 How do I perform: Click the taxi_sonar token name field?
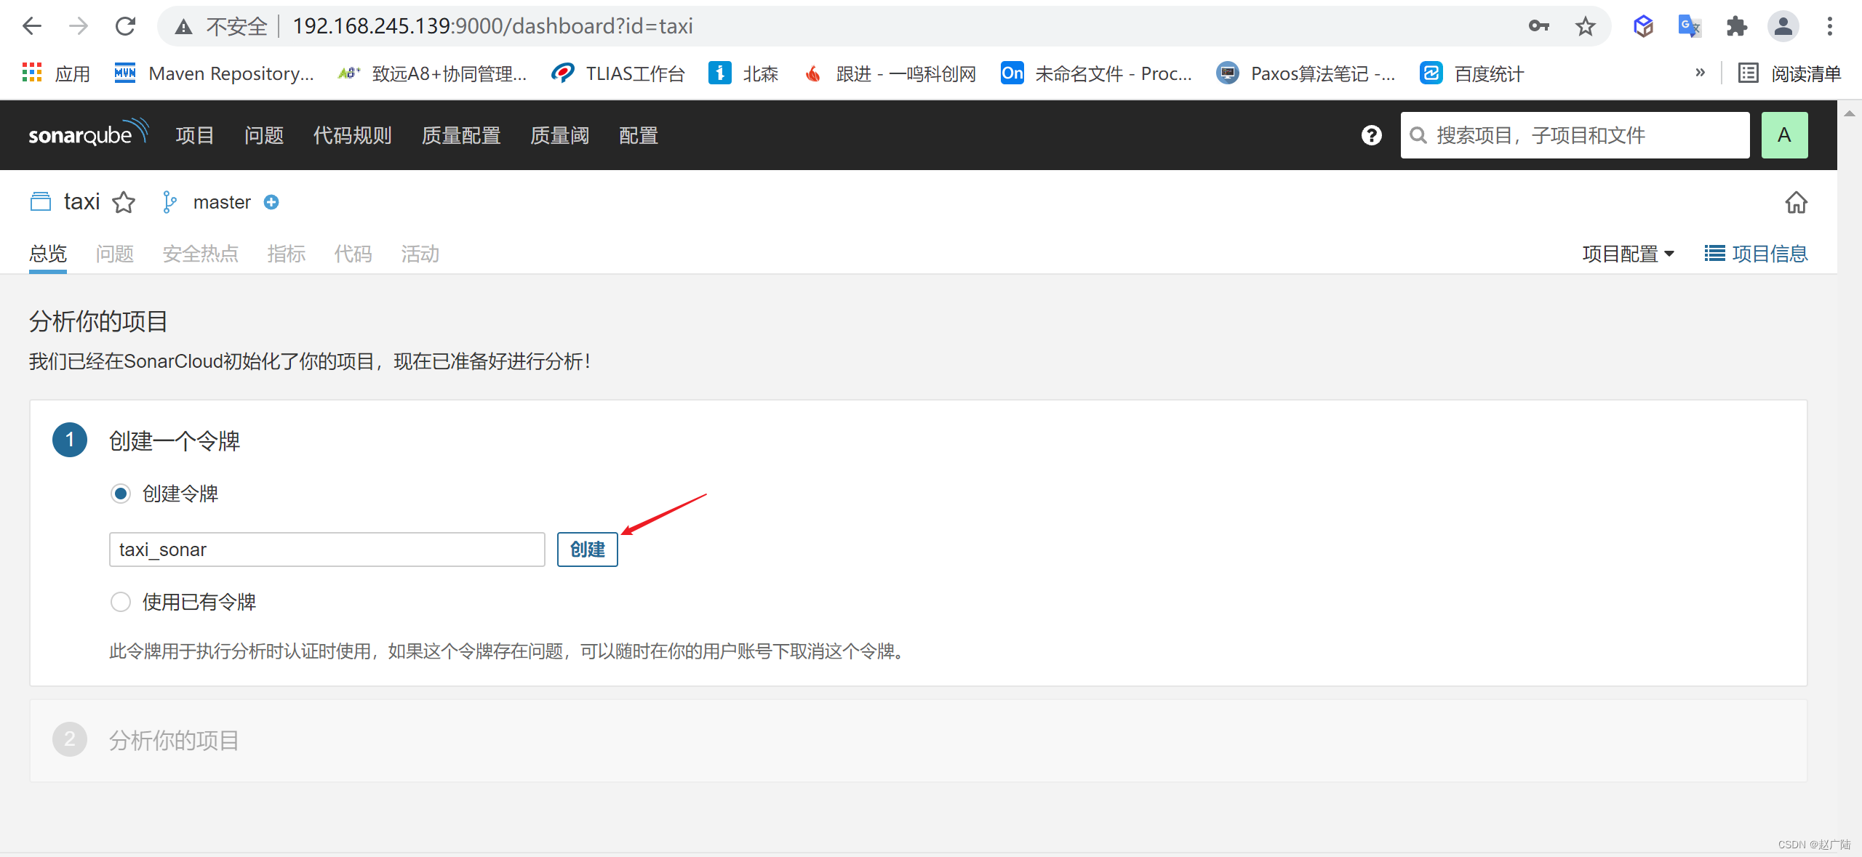(x=327, y=550)
